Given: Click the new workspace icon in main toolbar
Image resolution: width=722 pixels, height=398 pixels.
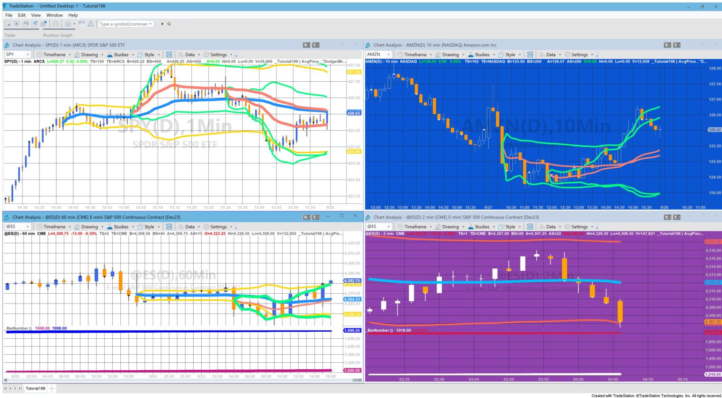Looking at the screenshot, I should tap(8, 24).
